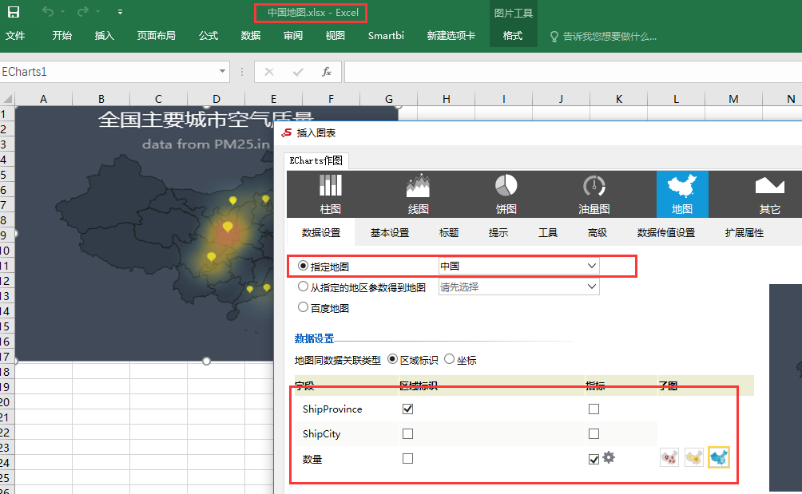Select column H header
Screen dimensions: 802x494
tap(446, 99)
